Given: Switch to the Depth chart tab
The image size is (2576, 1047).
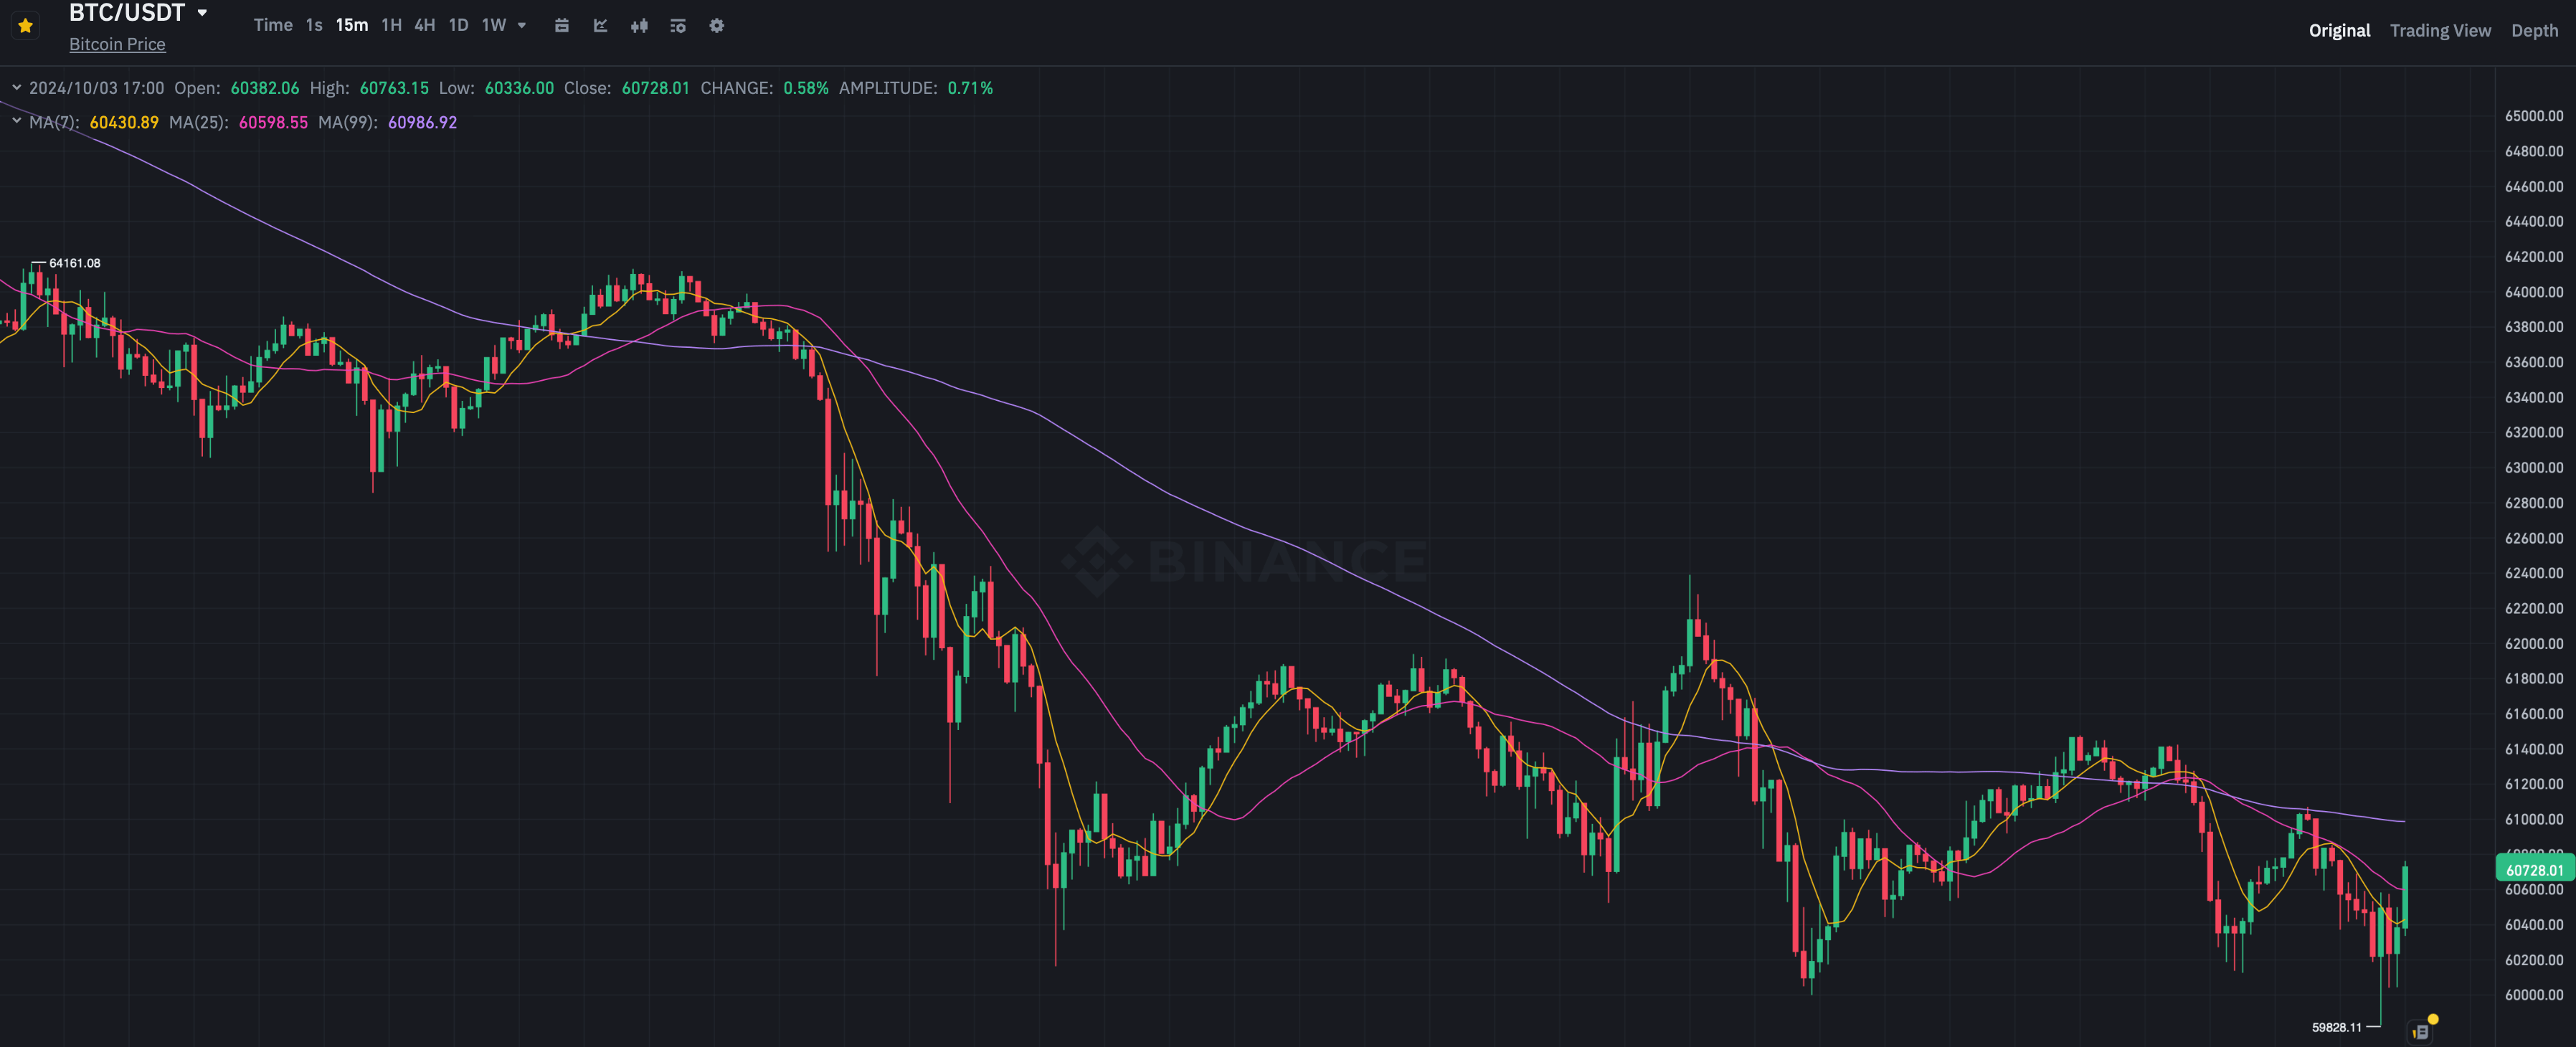Looking at the screenshot, I should pos(2534,30).
